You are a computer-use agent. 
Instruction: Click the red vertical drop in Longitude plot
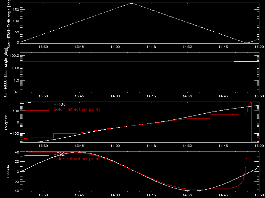(x=251, y=122)
